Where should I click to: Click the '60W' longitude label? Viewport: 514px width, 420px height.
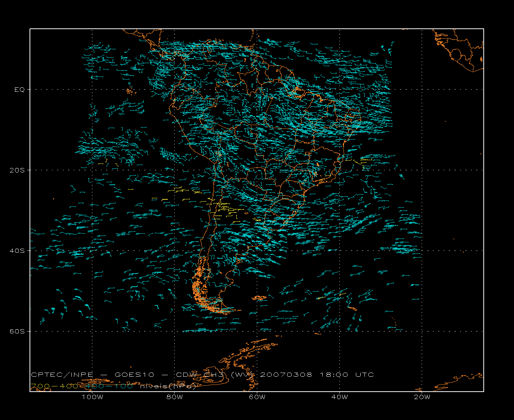click(257, 397)
